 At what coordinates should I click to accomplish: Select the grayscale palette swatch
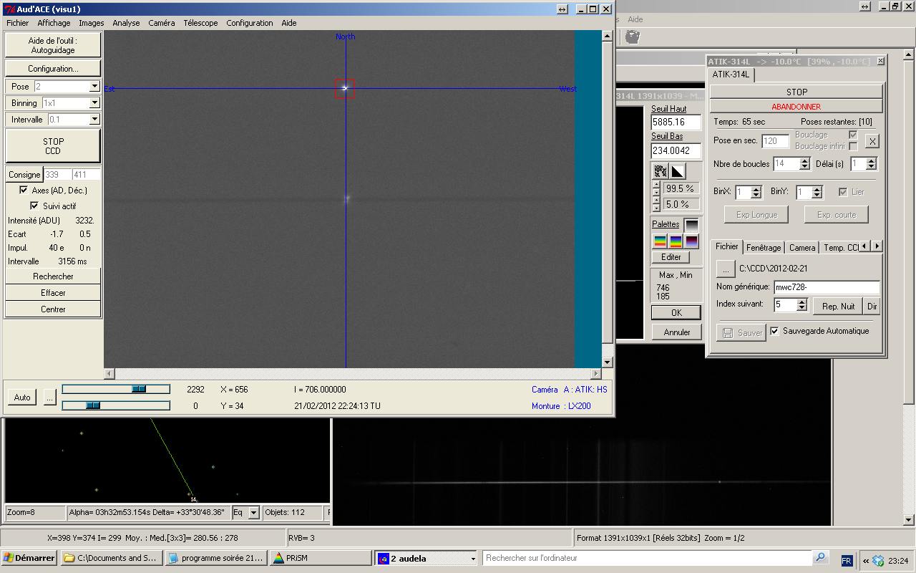point(691,225)
